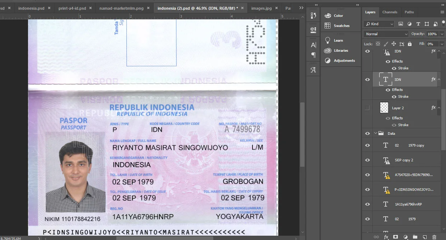The height and width of the screenshot is (240, 446).
Task: Filter layers by type layers icon
Action: coord(418,24)
